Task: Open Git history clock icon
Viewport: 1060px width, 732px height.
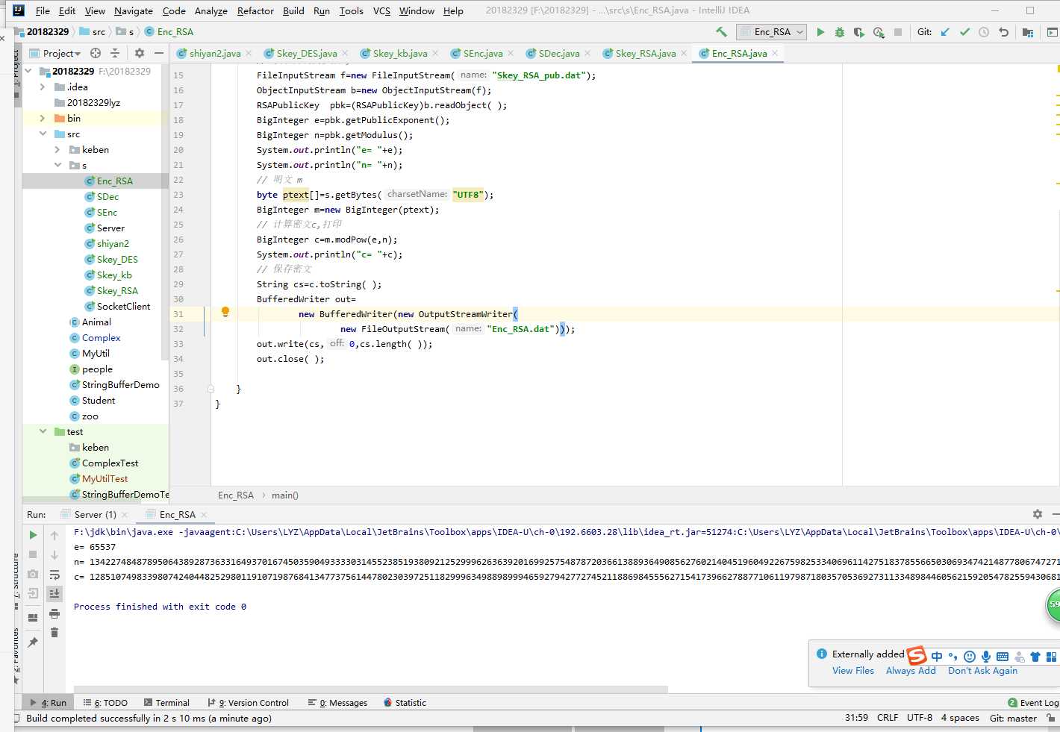Action: 984,32
